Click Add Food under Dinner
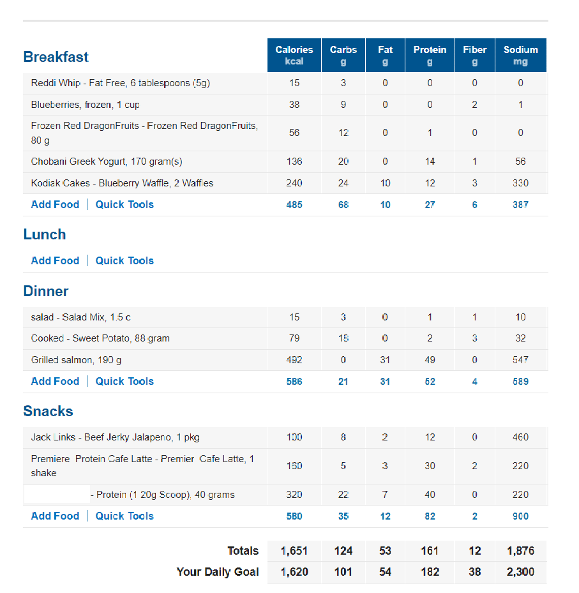The width and height of the screenshot is (579, 593). click(x=55, y=381)
